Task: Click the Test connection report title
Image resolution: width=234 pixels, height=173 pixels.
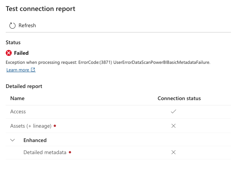Action: coord(40,9)
